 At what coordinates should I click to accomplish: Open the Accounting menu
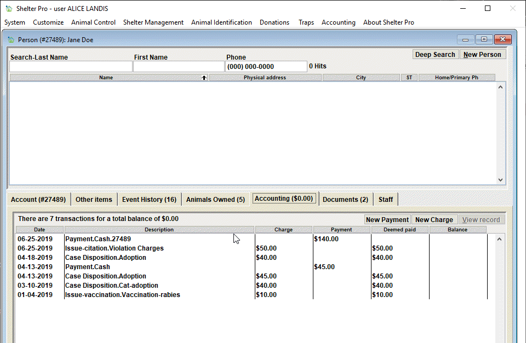click(x=338, y=22)
